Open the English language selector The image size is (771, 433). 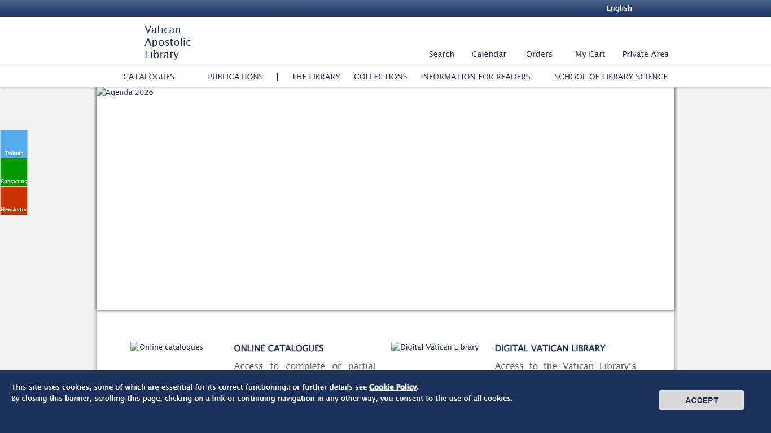point(619,8)
